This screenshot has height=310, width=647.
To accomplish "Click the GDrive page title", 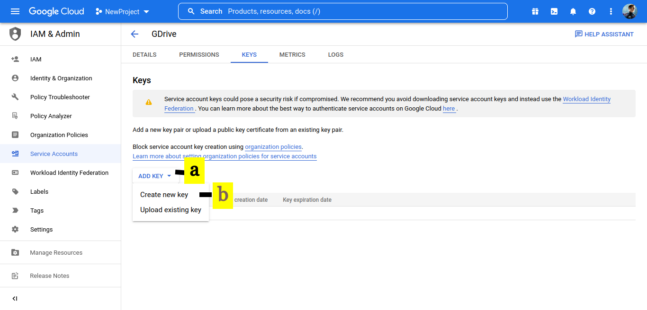I will click(164, 34).
